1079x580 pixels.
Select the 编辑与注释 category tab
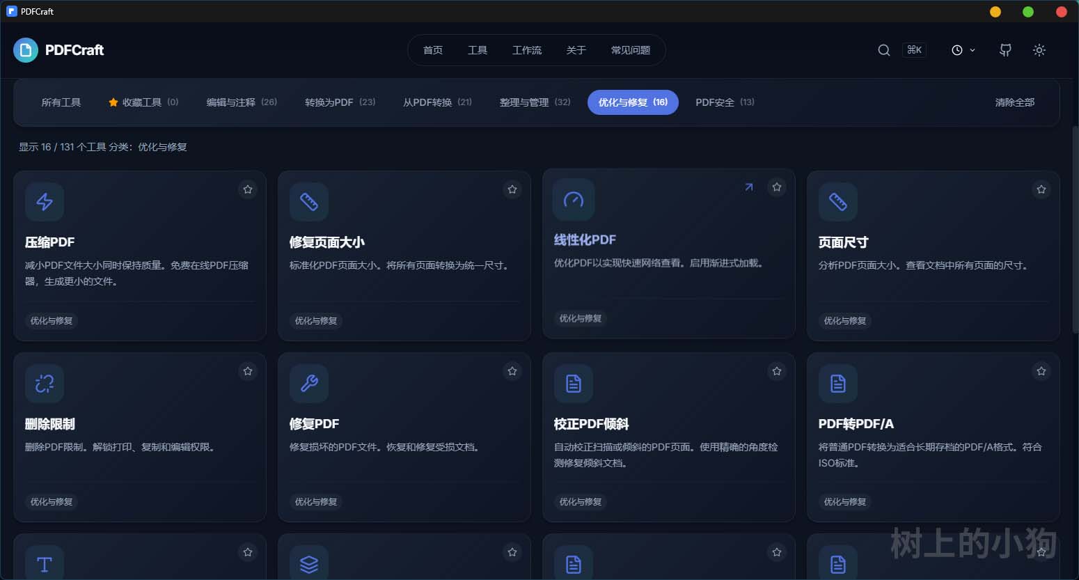(242, 102)
